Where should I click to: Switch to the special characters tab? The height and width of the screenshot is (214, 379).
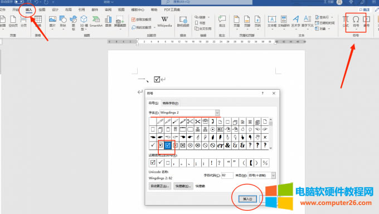point(171,103)
